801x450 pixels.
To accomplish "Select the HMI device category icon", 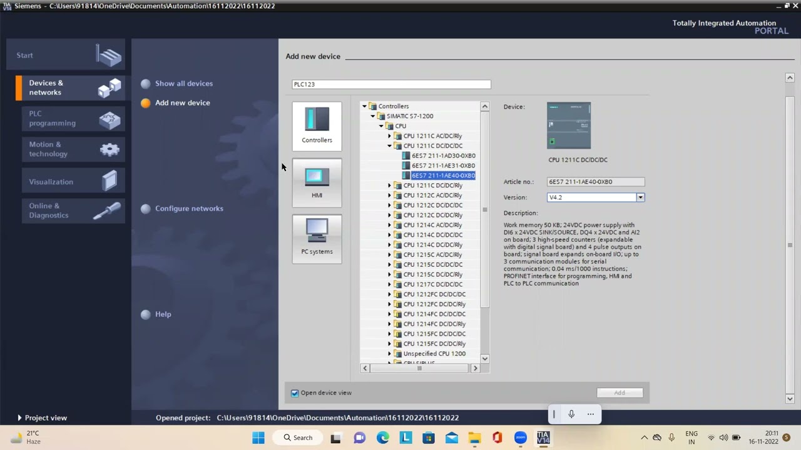I will click(x=317, y=182).
